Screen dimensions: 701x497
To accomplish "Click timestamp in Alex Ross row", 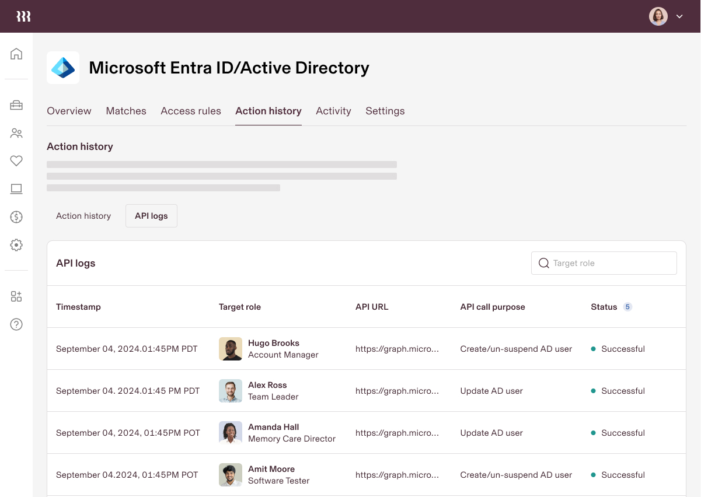I will (x=128, y=391).
